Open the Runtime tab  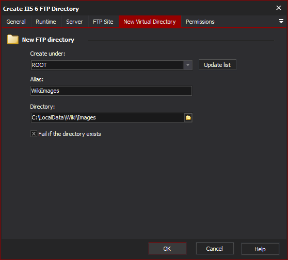click(46, 22)
